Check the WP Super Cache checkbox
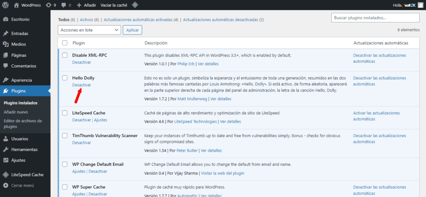The image size is (426, 197). (x=64, y=187)
